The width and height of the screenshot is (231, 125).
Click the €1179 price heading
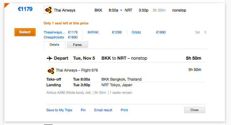click(25, 9)
